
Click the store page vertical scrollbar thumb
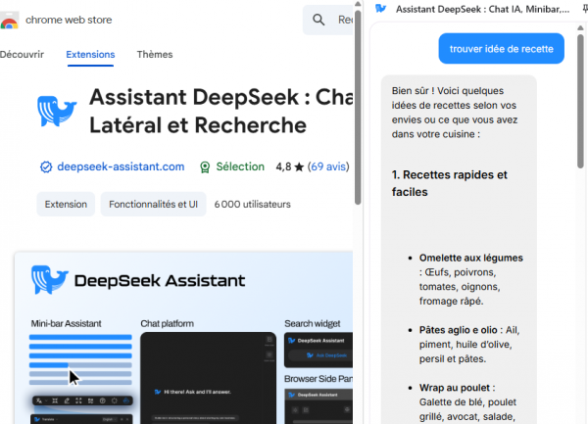[358, 107]
